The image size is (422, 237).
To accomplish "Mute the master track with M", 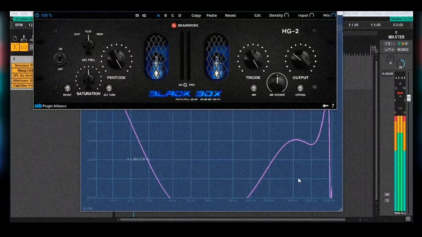I will [387, 195].
